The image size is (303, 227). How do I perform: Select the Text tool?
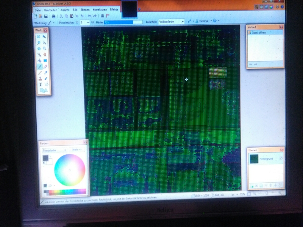(40, 84)
